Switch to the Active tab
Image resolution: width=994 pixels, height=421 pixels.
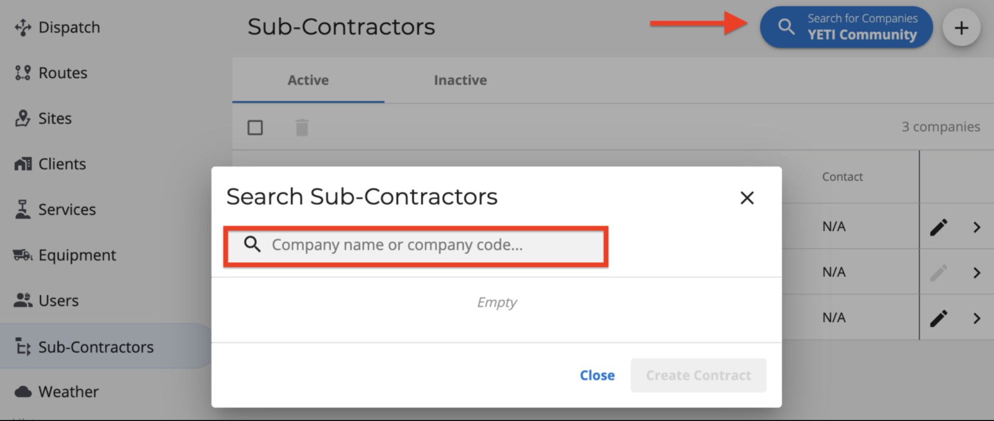(x=308, y=80)
